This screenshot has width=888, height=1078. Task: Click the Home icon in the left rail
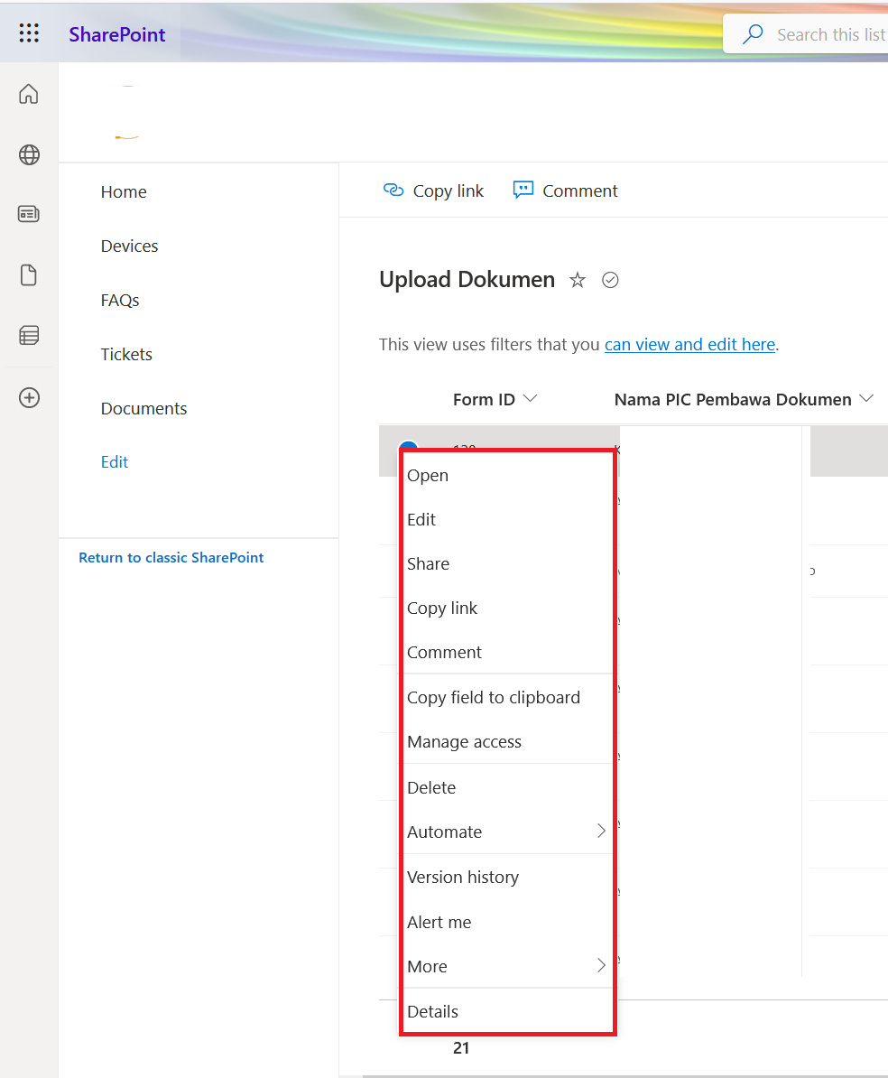[28, 93]
